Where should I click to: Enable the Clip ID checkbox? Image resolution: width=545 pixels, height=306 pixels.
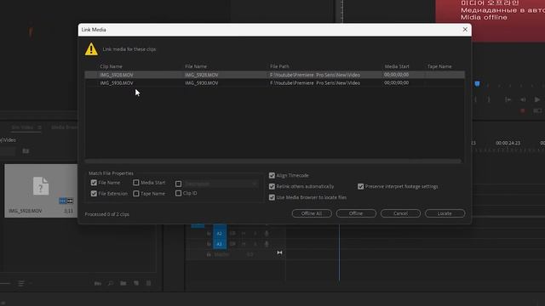click(178, 193)
